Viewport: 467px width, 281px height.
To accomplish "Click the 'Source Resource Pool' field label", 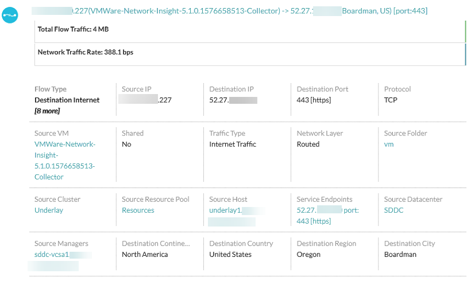I will coord(156,199).
